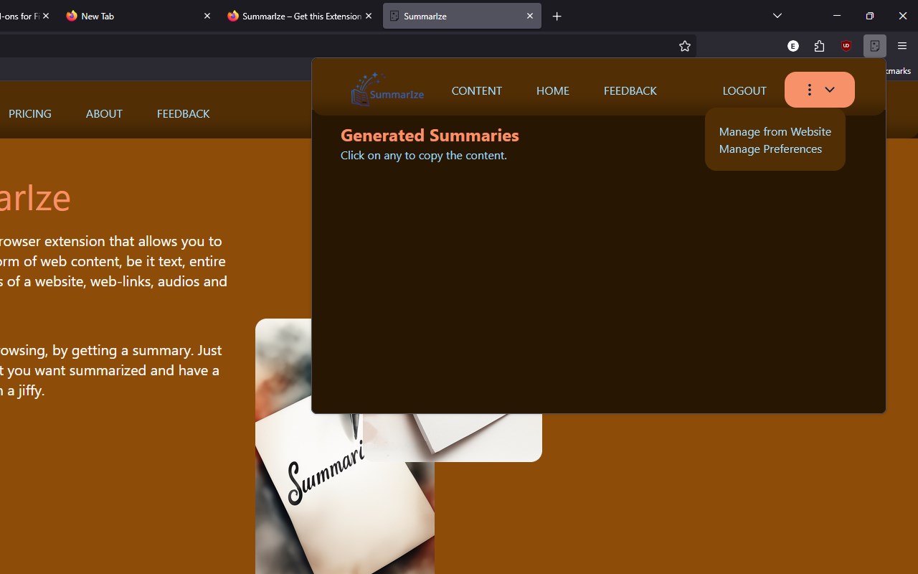Open the Firefox hamburger application menu

(x=902, y=46)
